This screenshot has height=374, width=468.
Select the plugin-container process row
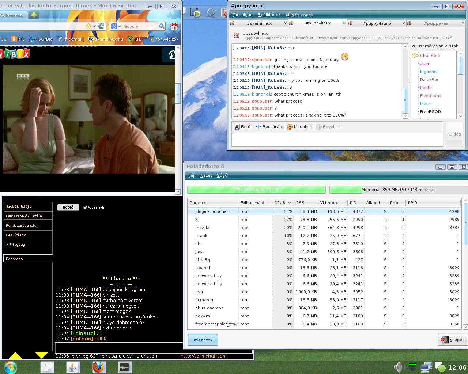(325, 211)
